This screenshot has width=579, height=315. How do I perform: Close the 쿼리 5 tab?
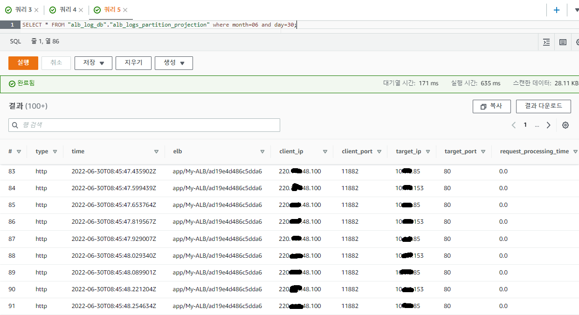(125, 10)
